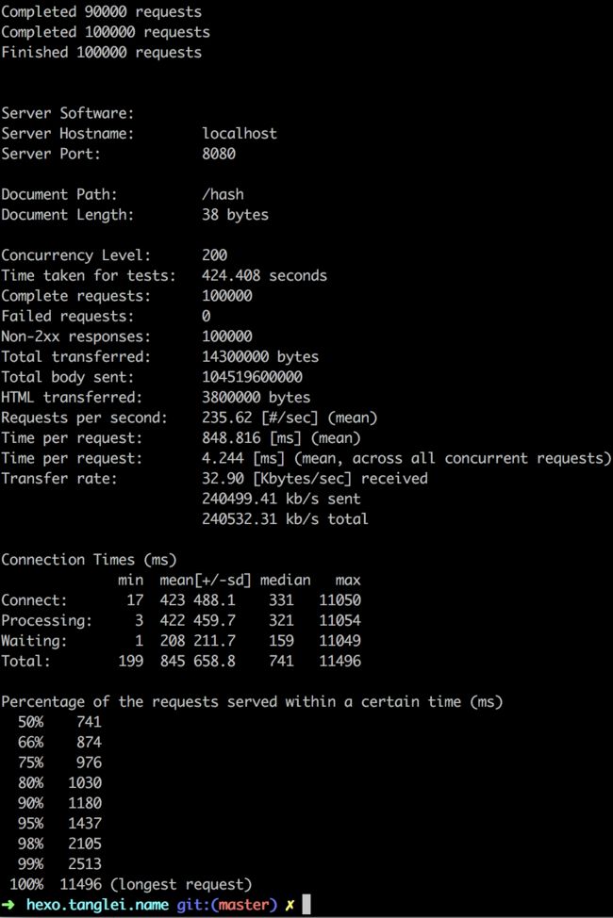This screenshot has height=918, width=613.
Task: Click the Connection Times (ms) heading
Action: point(89,560)
